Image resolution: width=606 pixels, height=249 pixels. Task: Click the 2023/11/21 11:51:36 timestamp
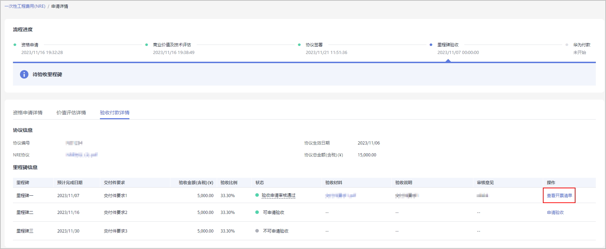tap(326, 53)
